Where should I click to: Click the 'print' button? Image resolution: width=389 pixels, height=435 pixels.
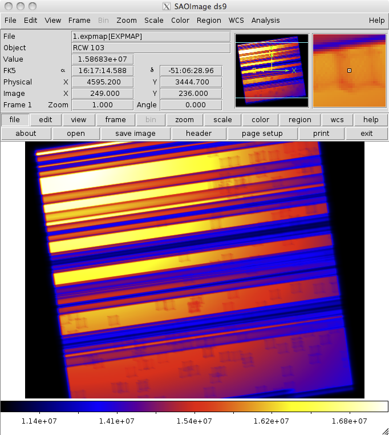[x=321, y=134]
